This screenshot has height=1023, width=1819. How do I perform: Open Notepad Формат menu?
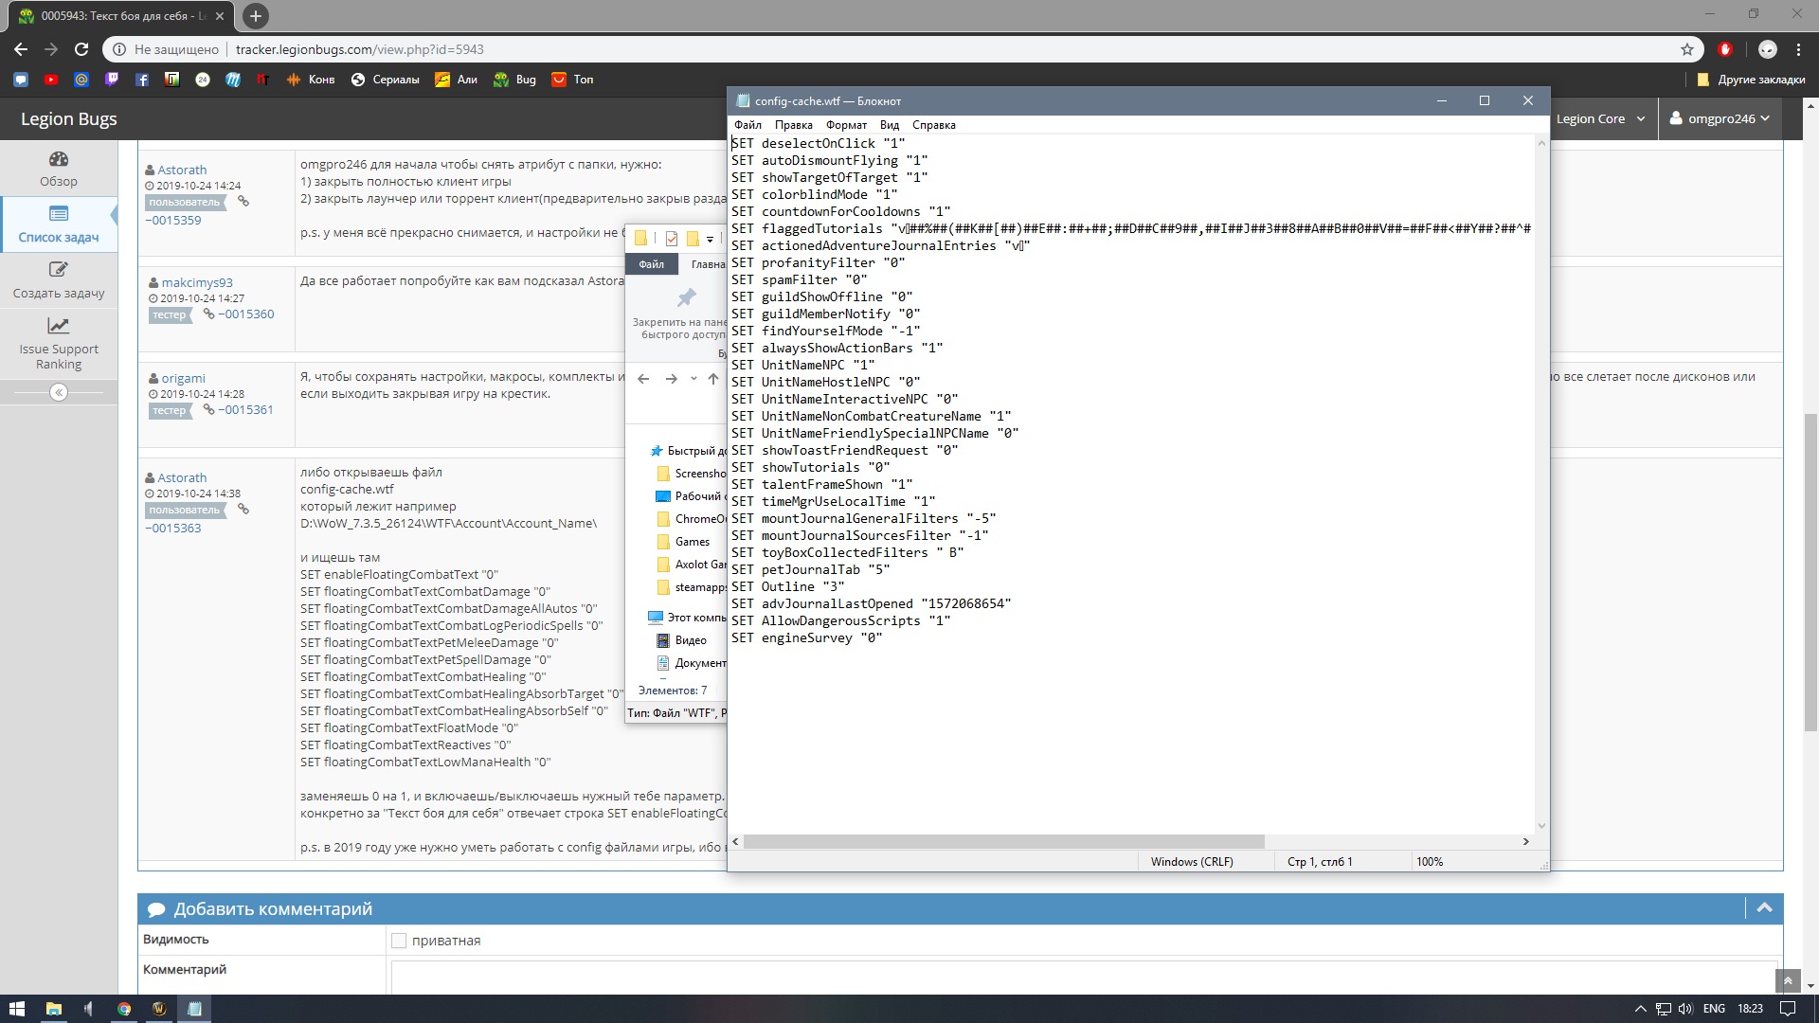click(845, 125)
